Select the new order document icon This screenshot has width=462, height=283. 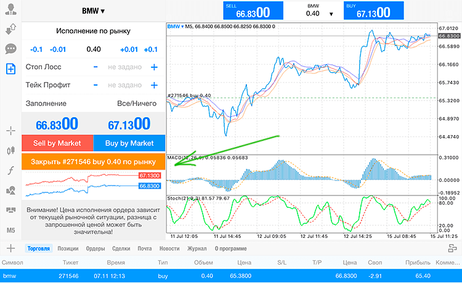pyautogui.click(x=11, y=68)
